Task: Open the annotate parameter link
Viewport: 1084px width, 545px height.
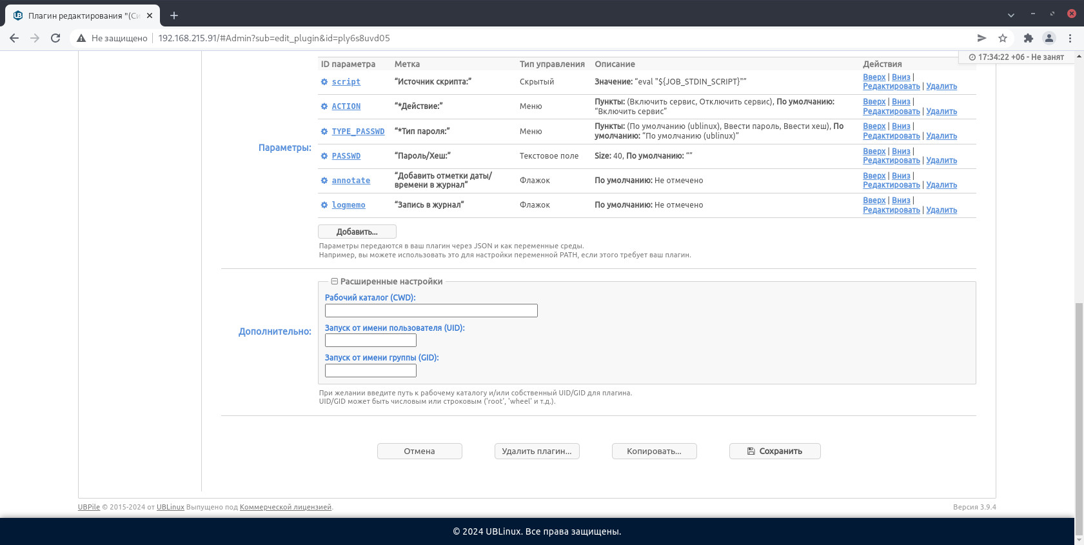Action: (351, 181)
